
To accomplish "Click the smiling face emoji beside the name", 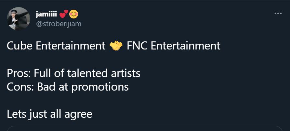I will (73, 14).
